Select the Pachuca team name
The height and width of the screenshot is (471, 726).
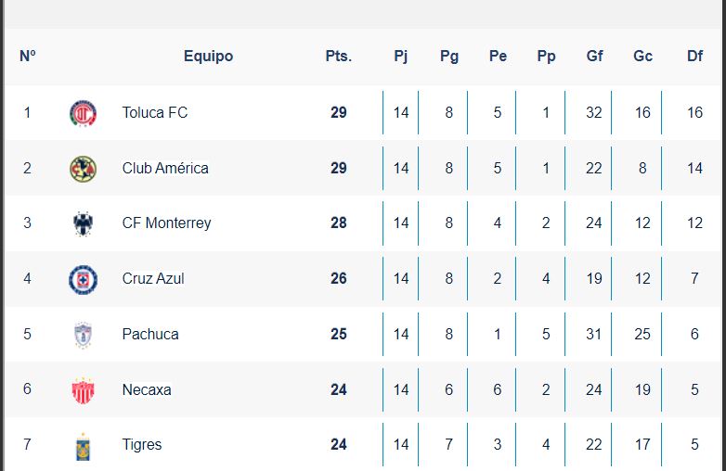pyautogui.click(x=150, y=335)
